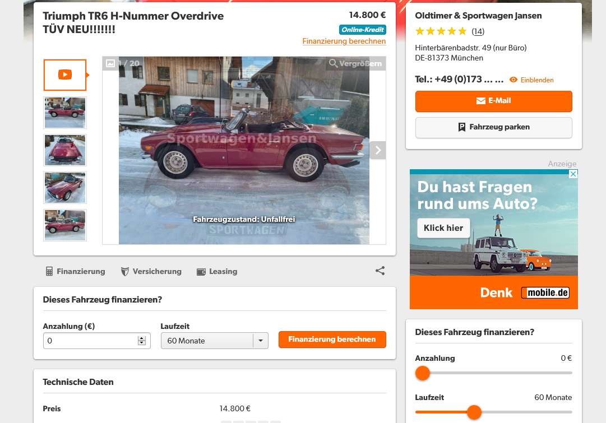Select the first car side-view thumbnail
This screenshot has width=606, height=423.
pyautogui.click(x=65, y=113)
